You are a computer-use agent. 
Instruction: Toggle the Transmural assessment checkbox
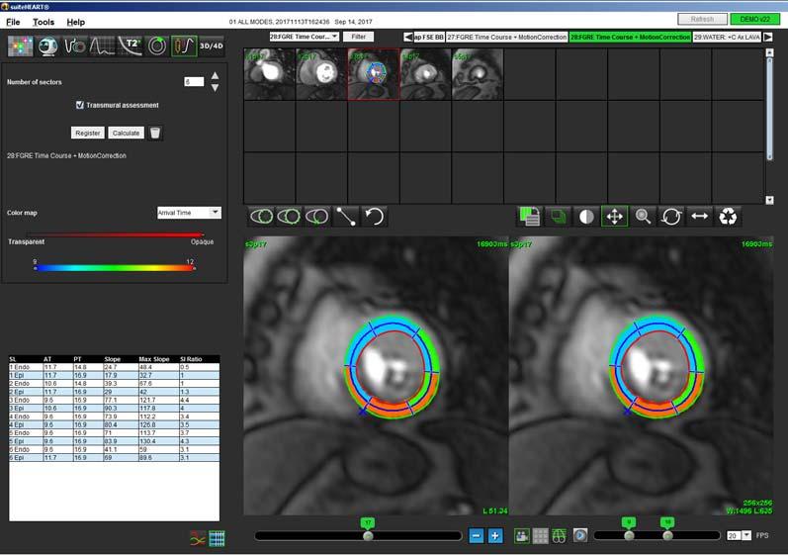(79, 105)
